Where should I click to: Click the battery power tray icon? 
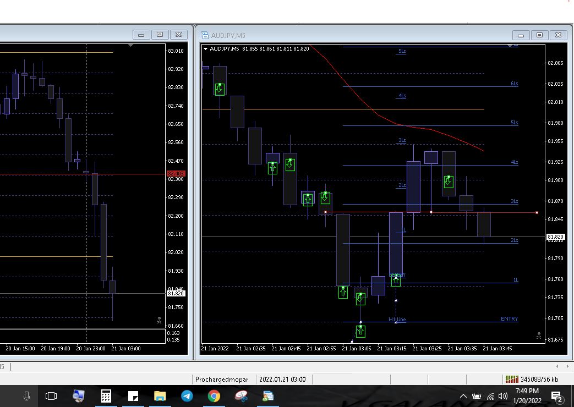pyautogui.click(x=476, y=396)
